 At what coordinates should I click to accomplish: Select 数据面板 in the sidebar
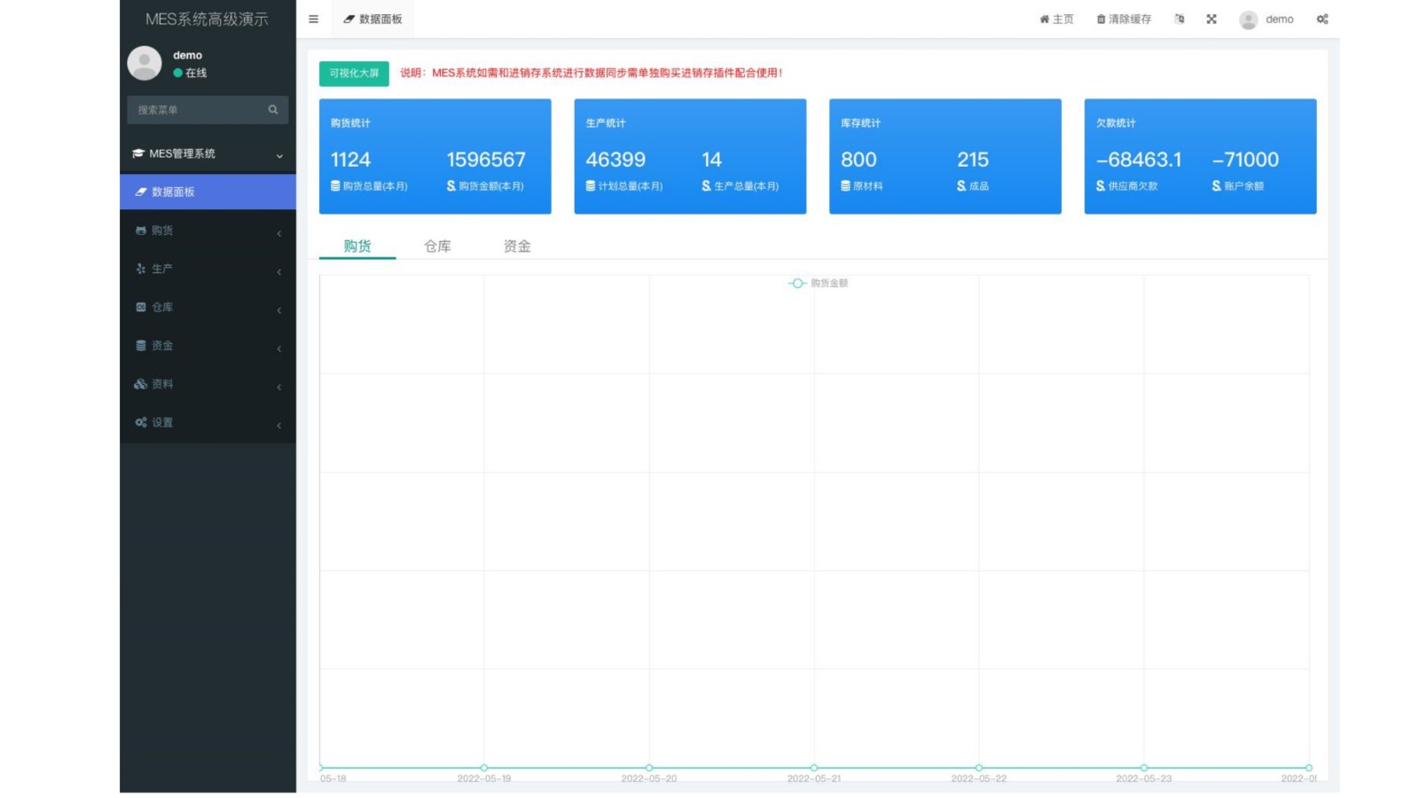[208, 192]
